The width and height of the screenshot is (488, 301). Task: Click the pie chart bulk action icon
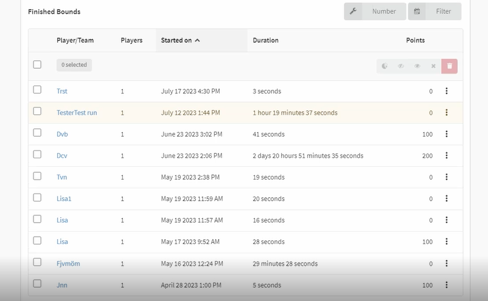(385, 66)
